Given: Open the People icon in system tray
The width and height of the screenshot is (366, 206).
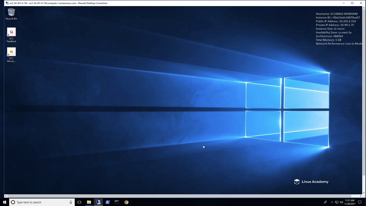Looking at the screenshot, I should pyautogui.click(x=325, y=202).
